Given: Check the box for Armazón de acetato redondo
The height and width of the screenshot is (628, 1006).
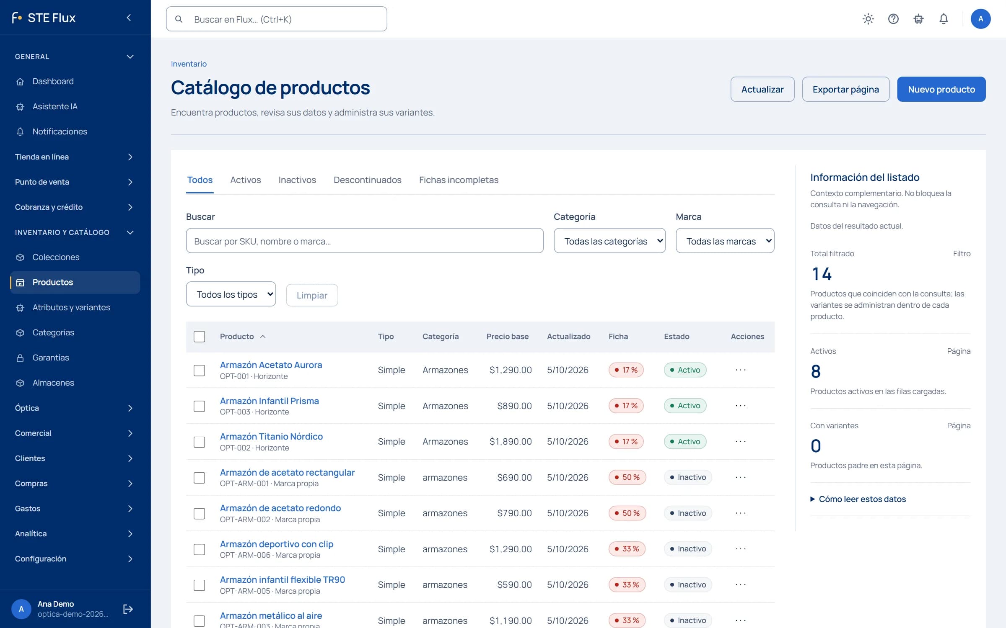Looking at the screenshot, I should point(200,513).
